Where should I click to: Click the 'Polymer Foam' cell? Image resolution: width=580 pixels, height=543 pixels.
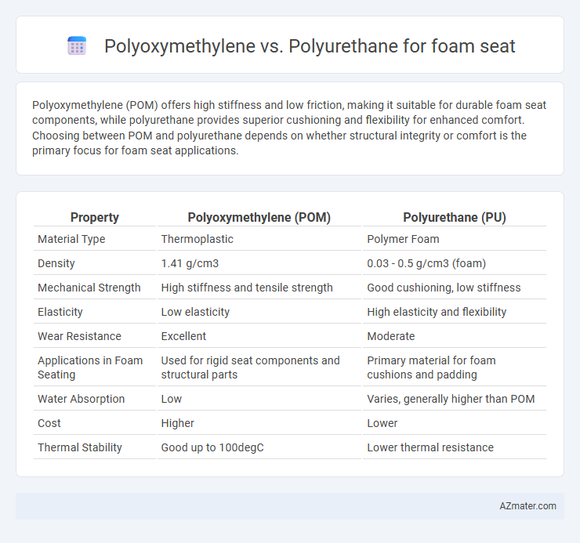tap(403, 239)
